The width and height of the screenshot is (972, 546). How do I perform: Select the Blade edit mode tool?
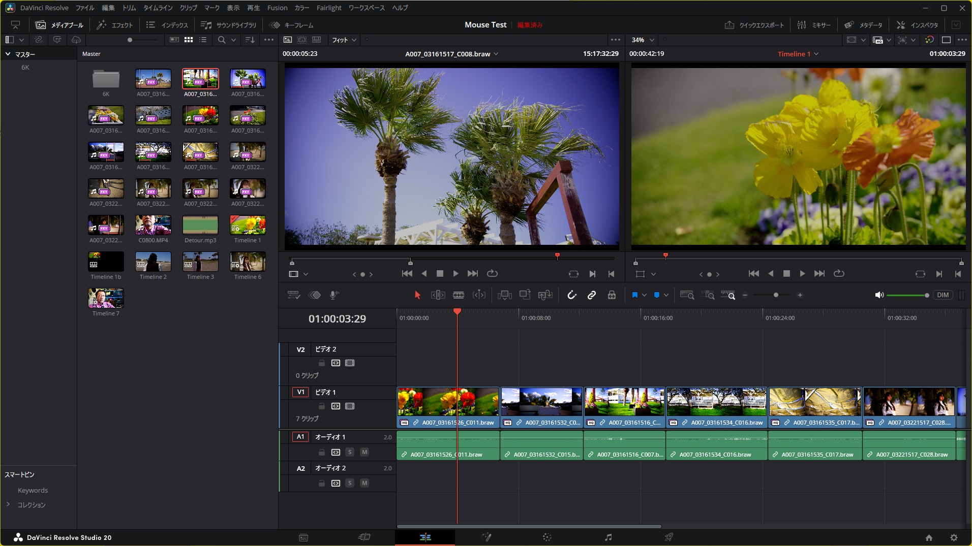(x=459, y=295)
